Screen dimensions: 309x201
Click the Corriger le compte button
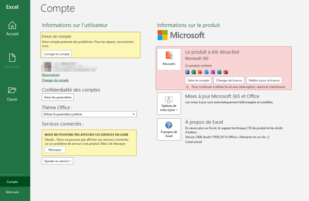pos(57,54)
